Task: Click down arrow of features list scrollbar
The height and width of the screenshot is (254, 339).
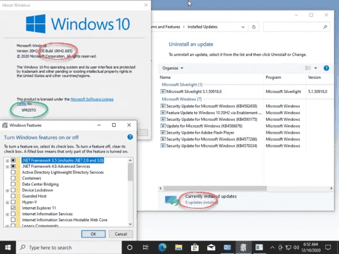Action: coord(130,224)
